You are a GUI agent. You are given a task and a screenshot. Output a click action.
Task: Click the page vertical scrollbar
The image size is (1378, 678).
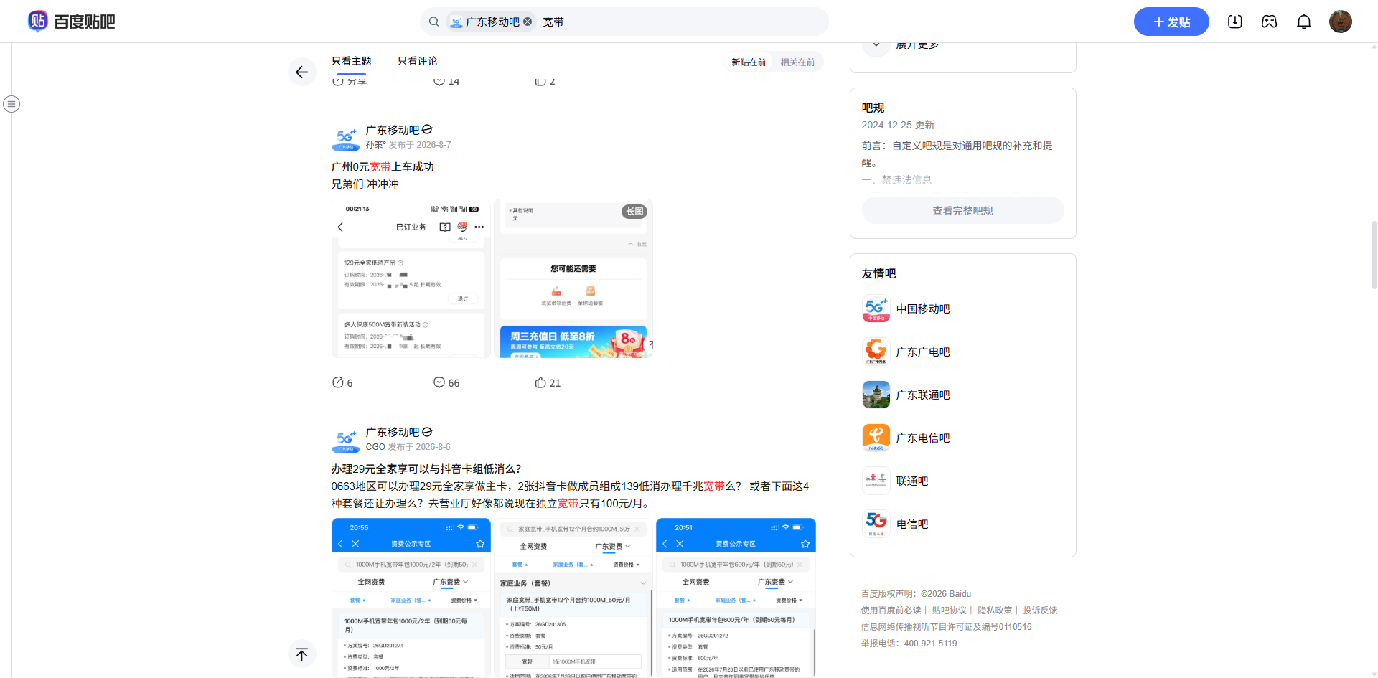coord(1374,255)
